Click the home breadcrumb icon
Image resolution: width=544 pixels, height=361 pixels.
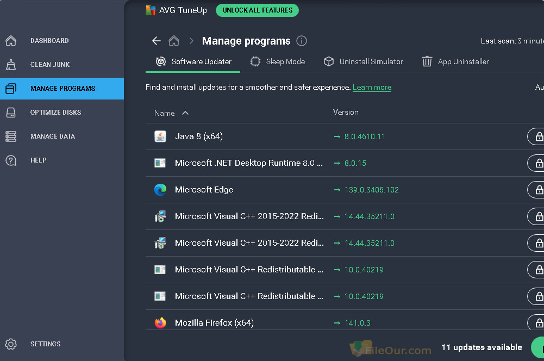[174, 41]
